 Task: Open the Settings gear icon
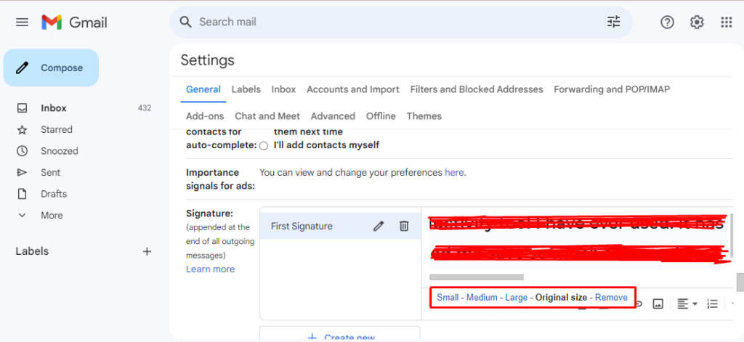pyautogui.click(x=697, y=22)
